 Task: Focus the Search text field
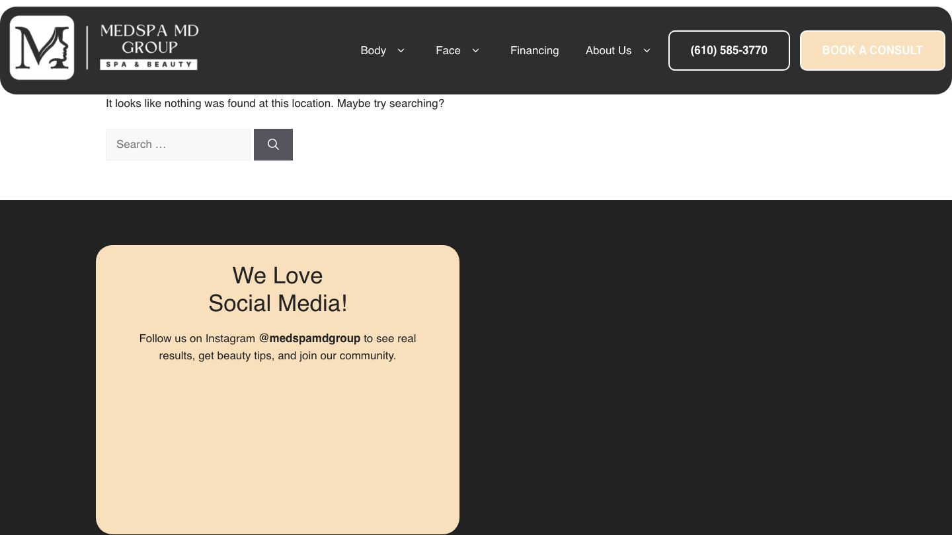tap(178, 145)
